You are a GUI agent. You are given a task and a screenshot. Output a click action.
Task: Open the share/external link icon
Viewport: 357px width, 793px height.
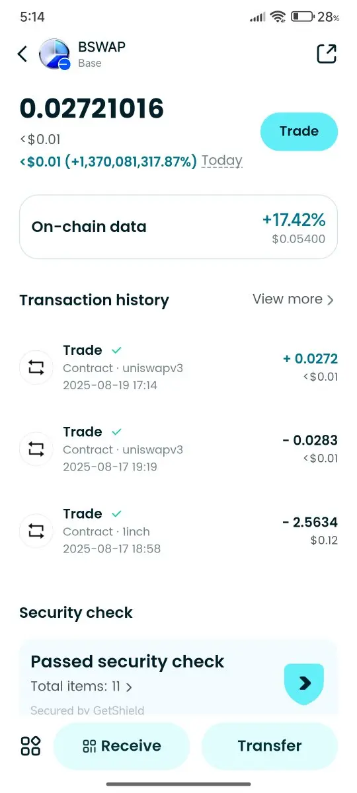(327, 54)
